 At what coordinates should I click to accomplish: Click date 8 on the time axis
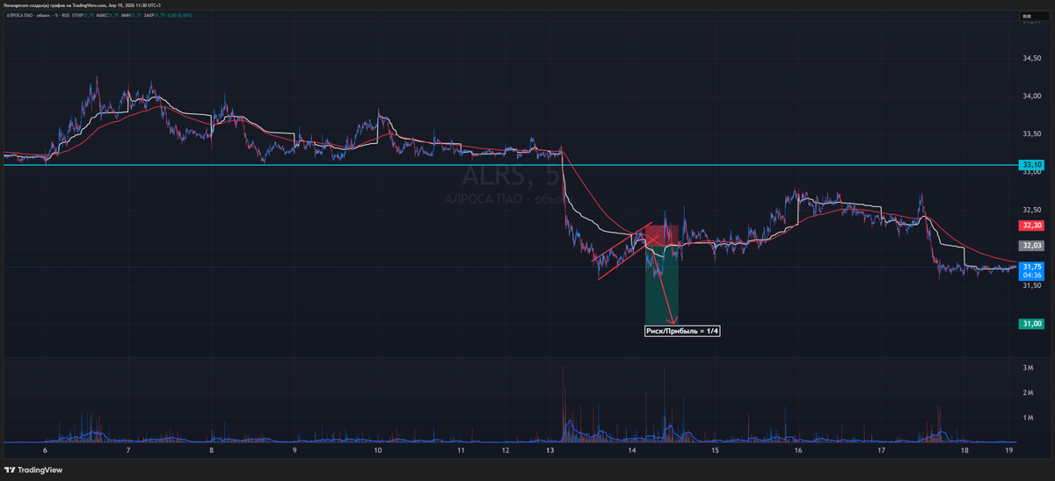coord(212,450)
